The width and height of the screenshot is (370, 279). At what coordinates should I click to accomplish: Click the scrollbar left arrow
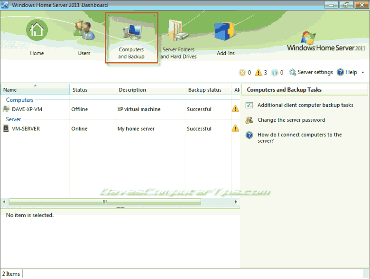coord(4,202)
